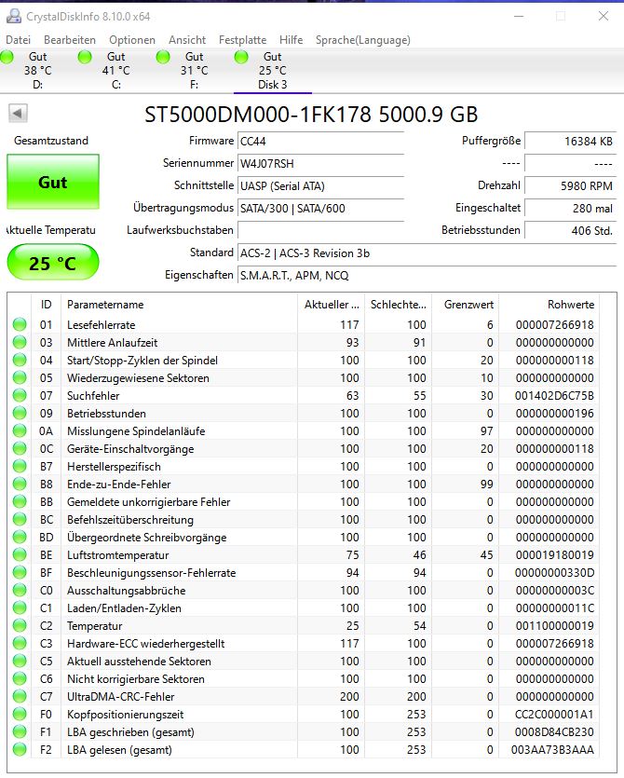The height and width of the screenshot is (778, 624).
Task: Click status dot of Befehlszeitüberschreitung row
Action: (20, 520)
